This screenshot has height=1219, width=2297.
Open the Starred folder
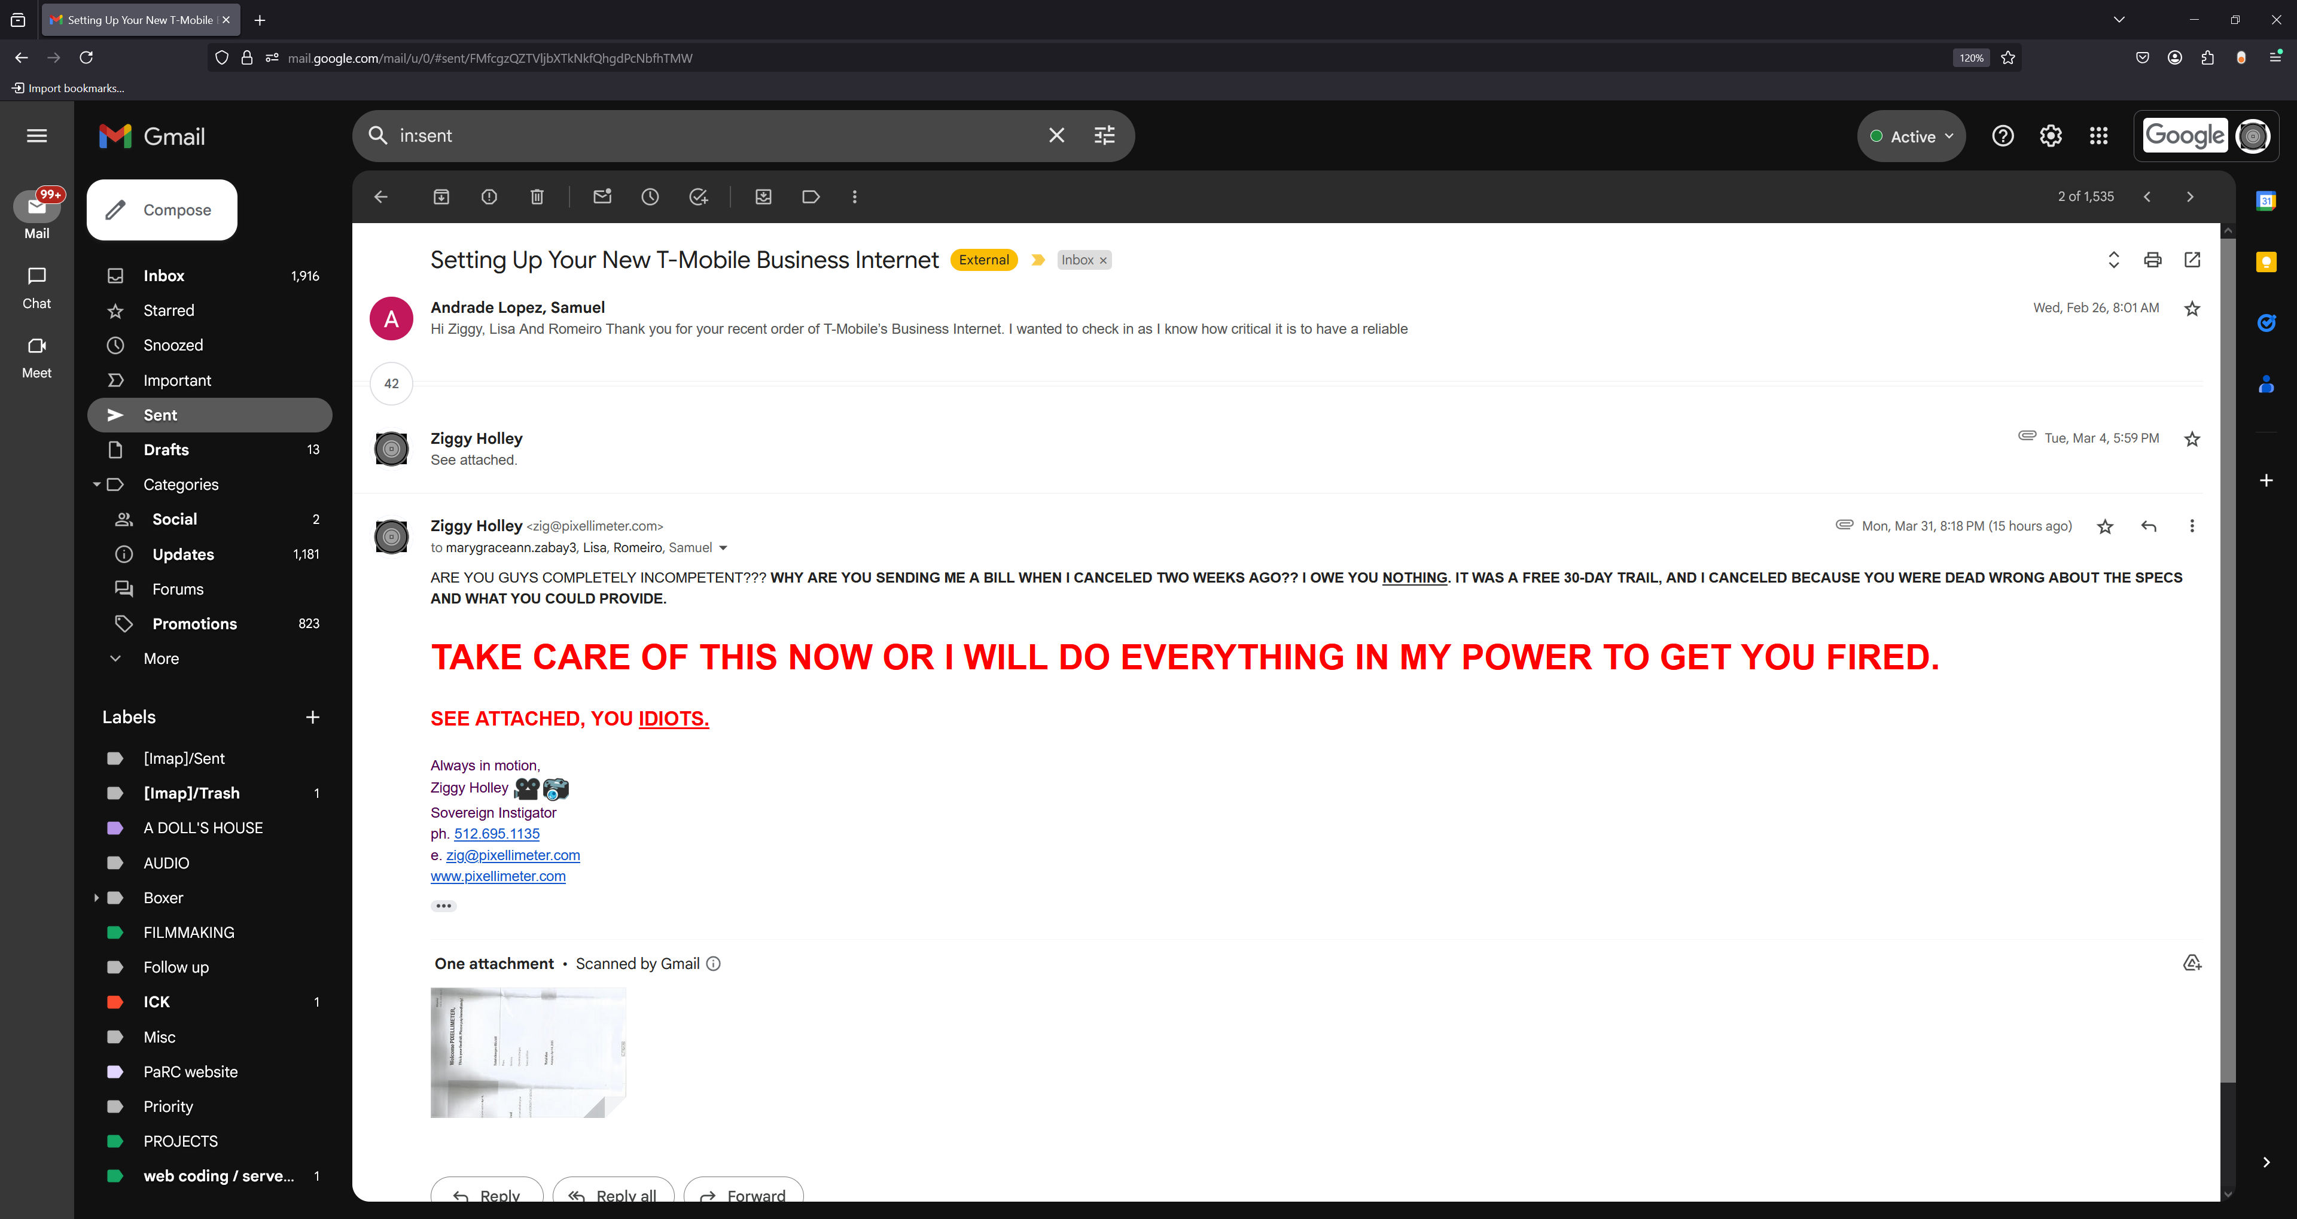(x=209, y=310)
